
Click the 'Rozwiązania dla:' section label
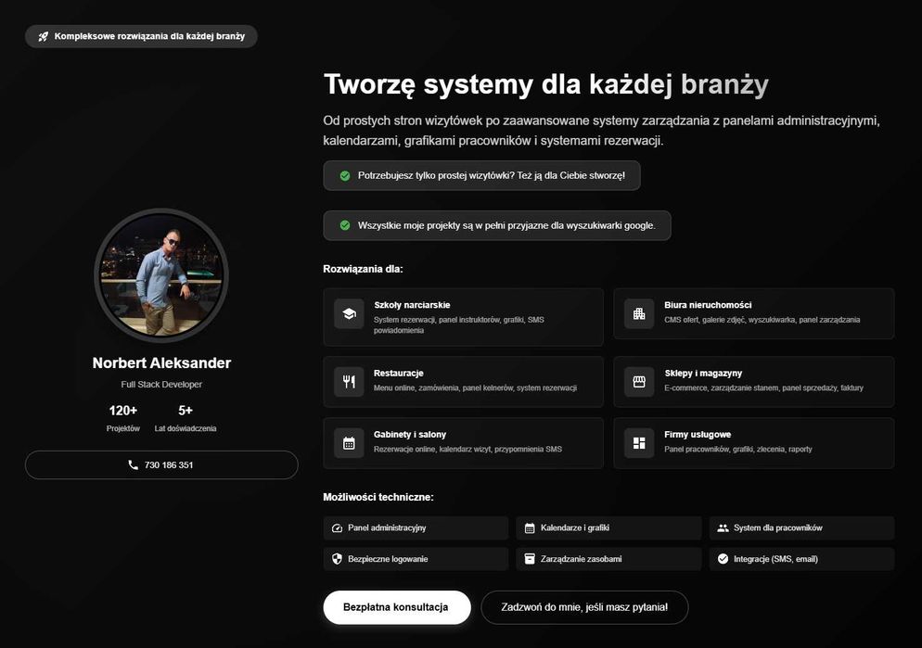363,269
